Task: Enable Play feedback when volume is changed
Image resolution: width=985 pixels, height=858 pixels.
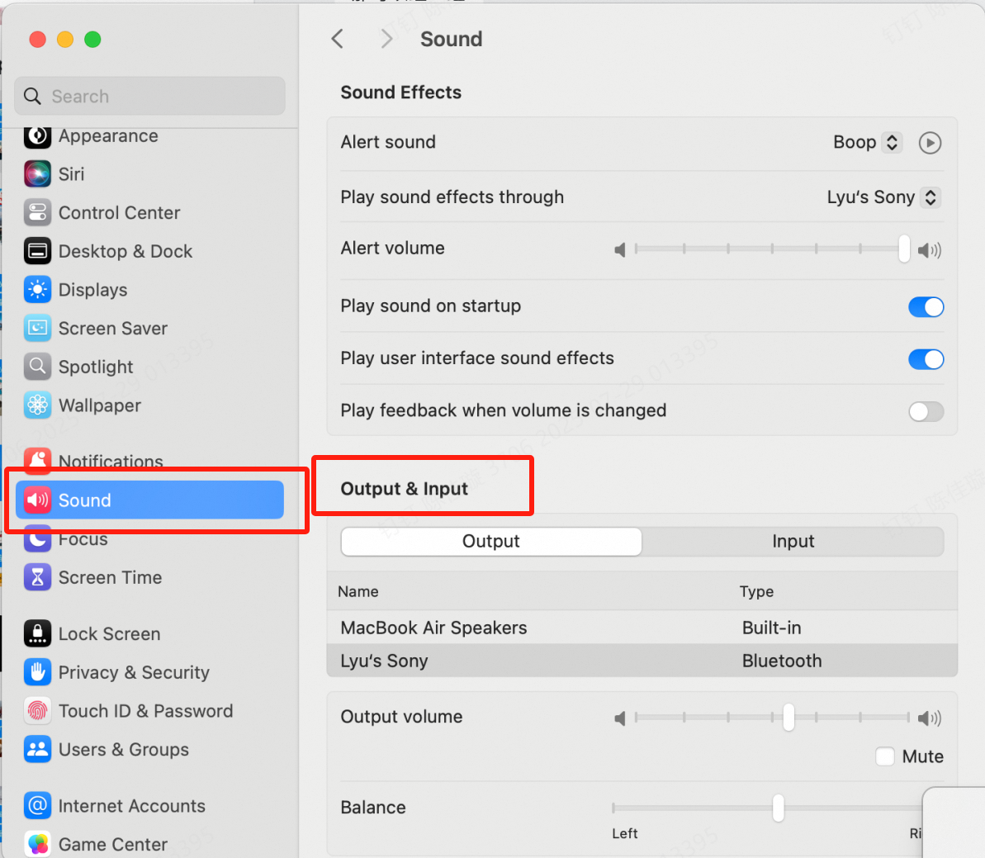Action: [926, 411]
